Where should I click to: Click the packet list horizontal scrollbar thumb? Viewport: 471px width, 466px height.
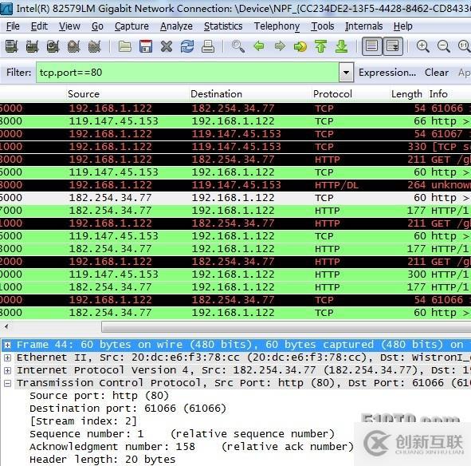click(x=286, y=326)
